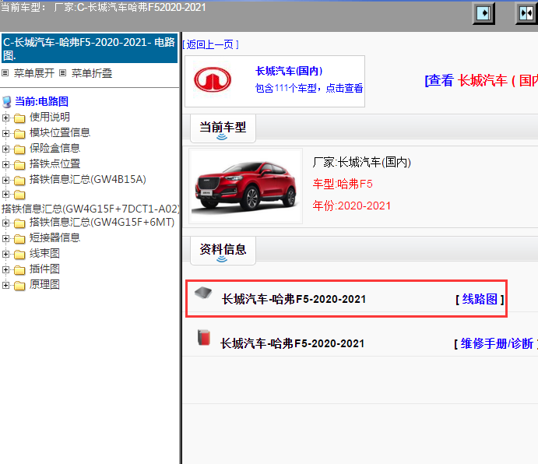The height and width of the screenshot is (464, 538).
Task: Click the 查看 长城汽车 heading link
Action: click(x=481, y=81)
